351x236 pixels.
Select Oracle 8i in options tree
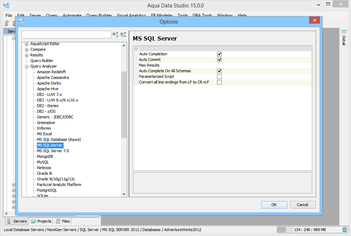[44, 173]
